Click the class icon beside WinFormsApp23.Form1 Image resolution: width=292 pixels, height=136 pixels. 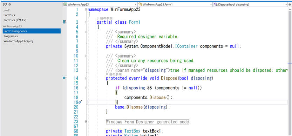point(141,5)
